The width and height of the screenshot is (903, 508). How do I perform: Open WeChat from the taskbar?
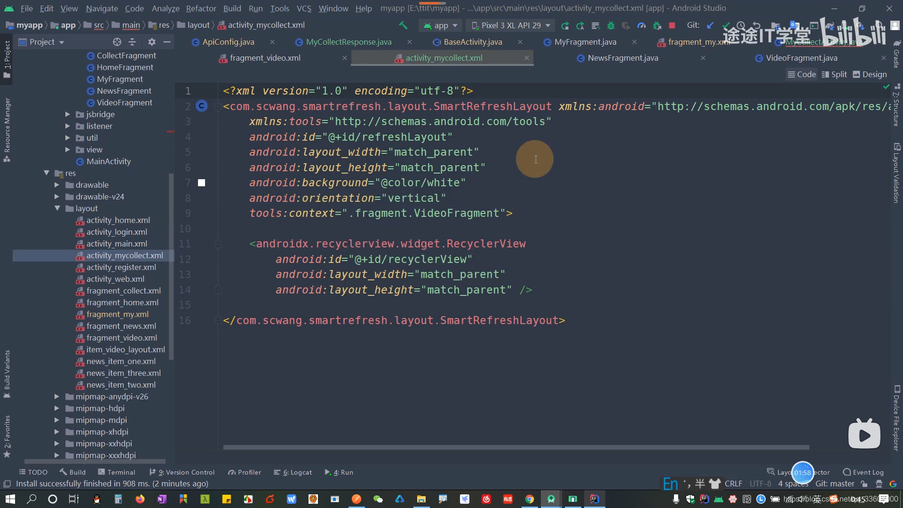tap(378, 499)
